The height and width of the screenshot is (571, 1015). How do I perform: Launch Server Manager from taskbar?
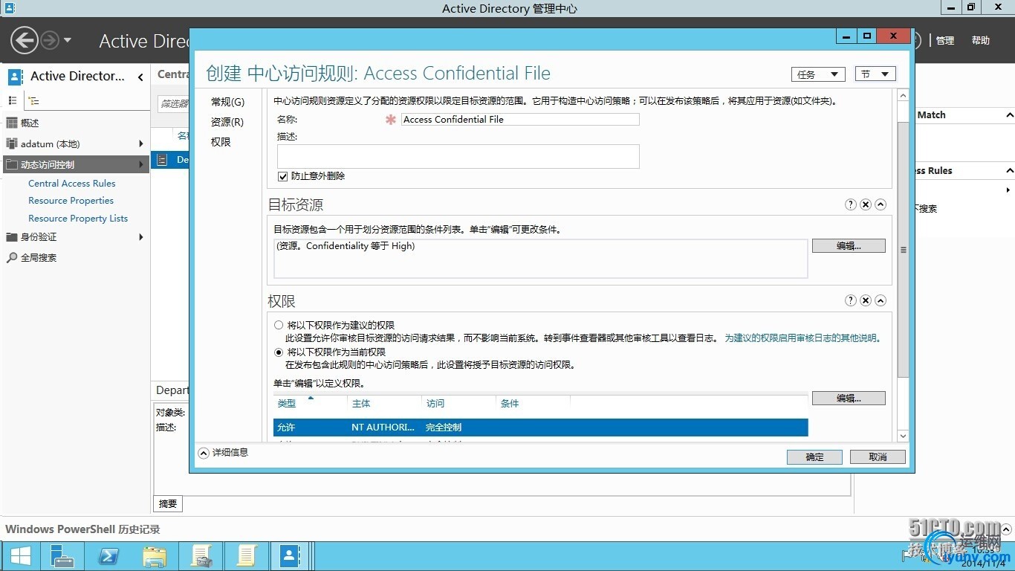[x=62, y=556]
